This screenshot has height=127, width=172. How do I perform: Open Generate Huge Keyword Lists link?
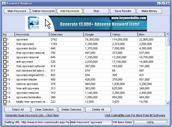pos(32,115)
